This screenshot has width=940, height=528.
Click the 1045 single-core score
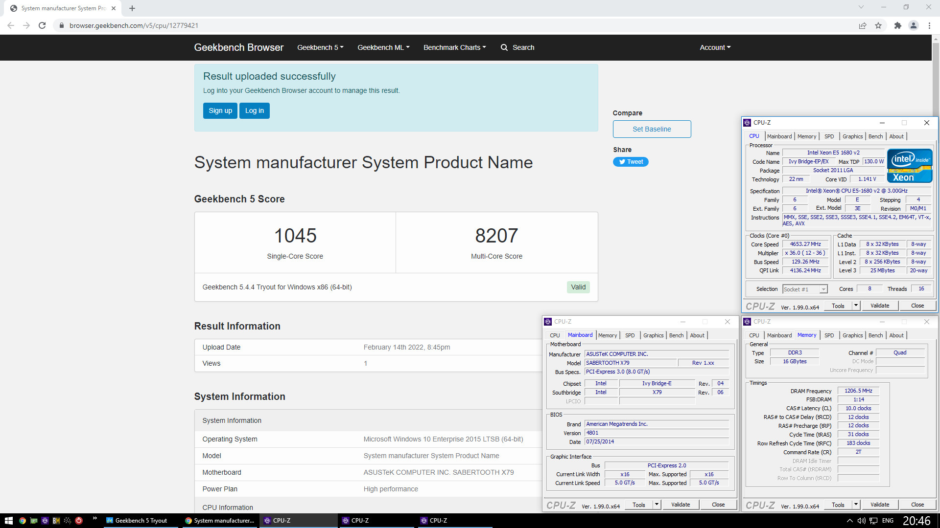tap(295, 236)
